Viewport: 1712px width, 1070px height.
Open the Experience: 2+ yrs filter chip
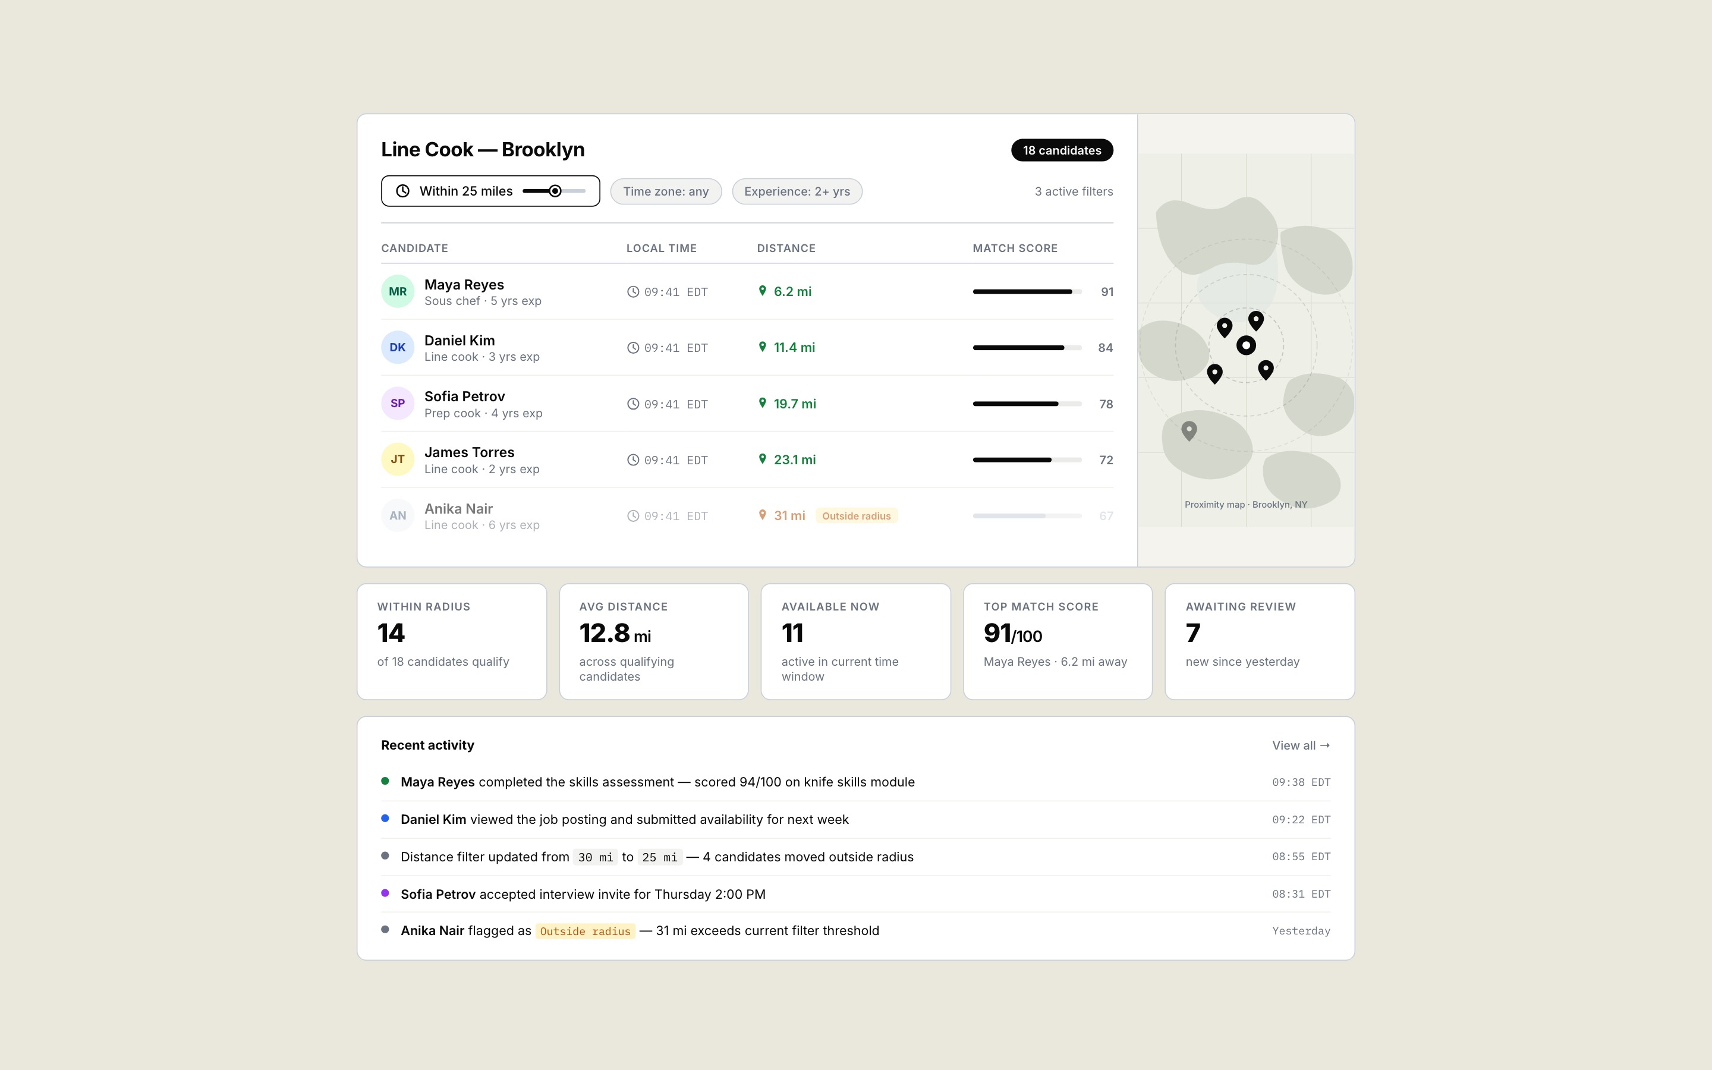(x=797, y=191)
